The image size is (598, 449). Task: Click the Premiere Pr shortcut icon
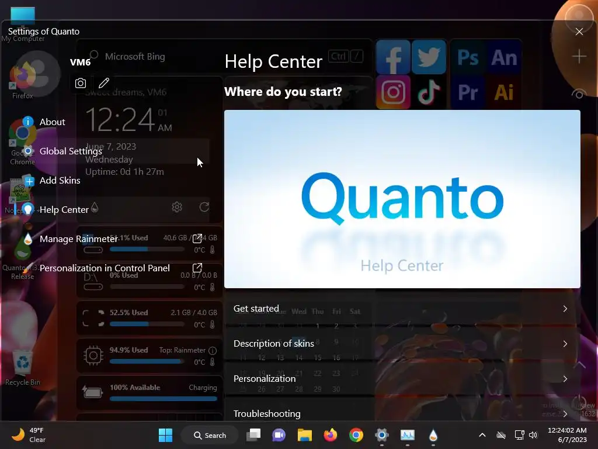pyautogui.click(x=468, y=92)
